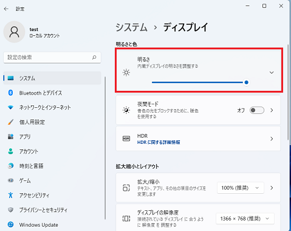291x231 pixels.
Task: Open アプリ settings
Action: pyautogui.click(x=52, y=137)
